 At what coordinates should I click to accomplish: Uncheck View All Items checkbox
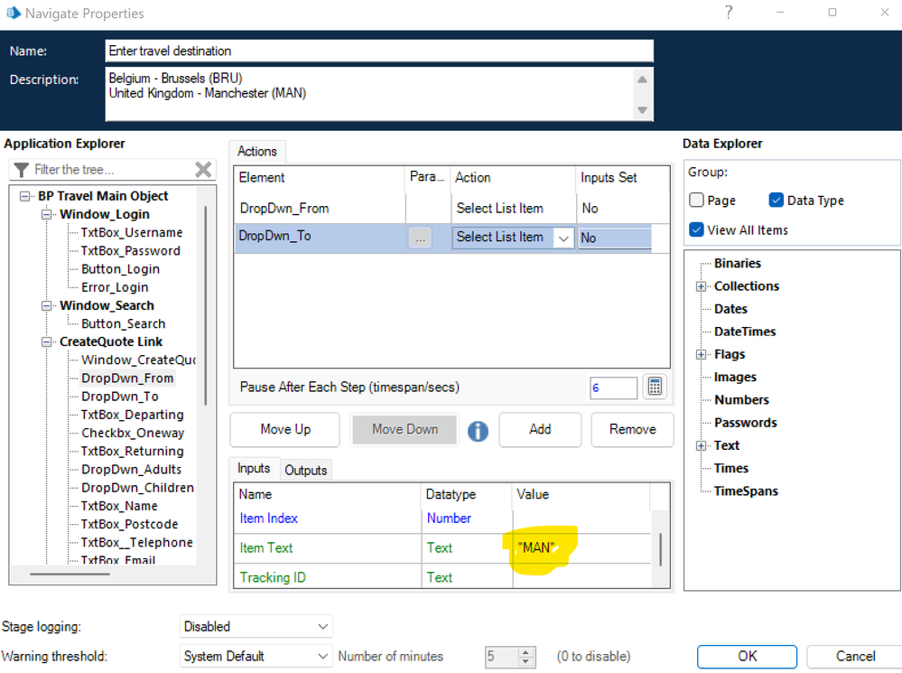point(696,229)
